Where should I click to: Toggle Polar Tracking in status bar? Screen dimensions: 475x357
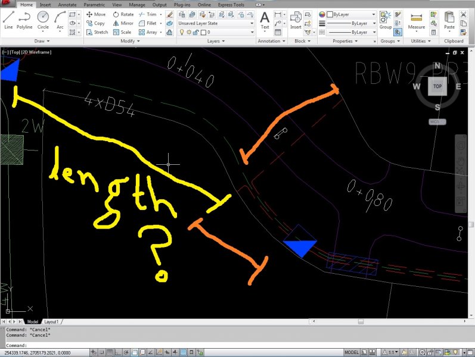tap(126, 352)
